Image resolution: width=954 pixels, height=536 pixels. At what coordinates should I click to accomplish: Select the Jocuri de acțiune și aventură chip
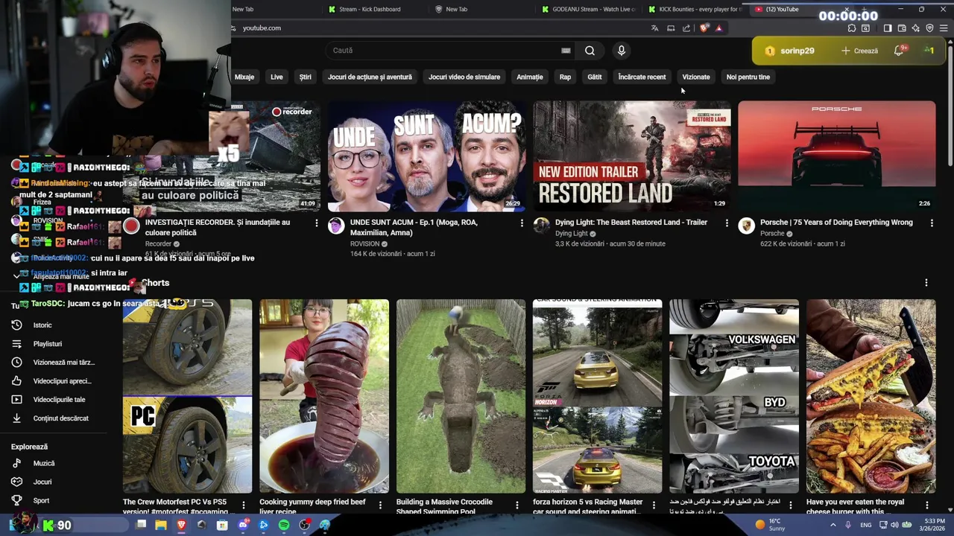click(x=370, y=77)
